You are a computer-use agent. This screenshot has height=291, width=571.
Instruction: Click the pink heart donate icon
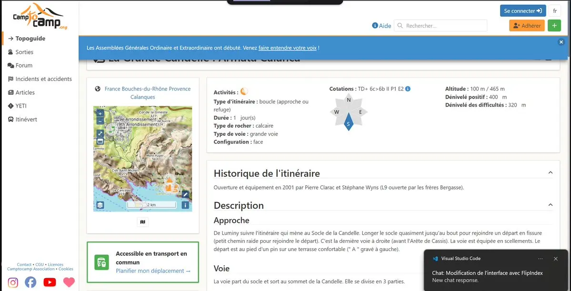click(69, 282)
